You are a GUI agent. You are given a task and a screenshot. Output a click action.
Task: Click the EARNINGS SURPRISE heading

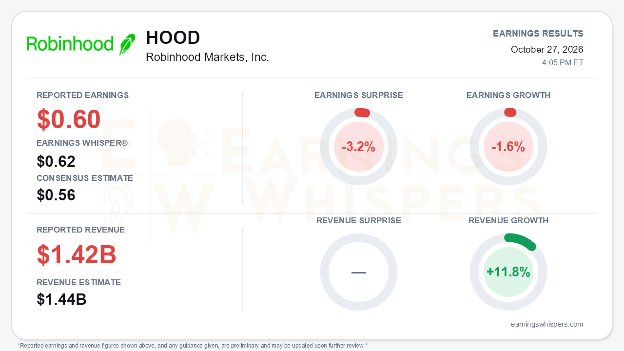359,95
